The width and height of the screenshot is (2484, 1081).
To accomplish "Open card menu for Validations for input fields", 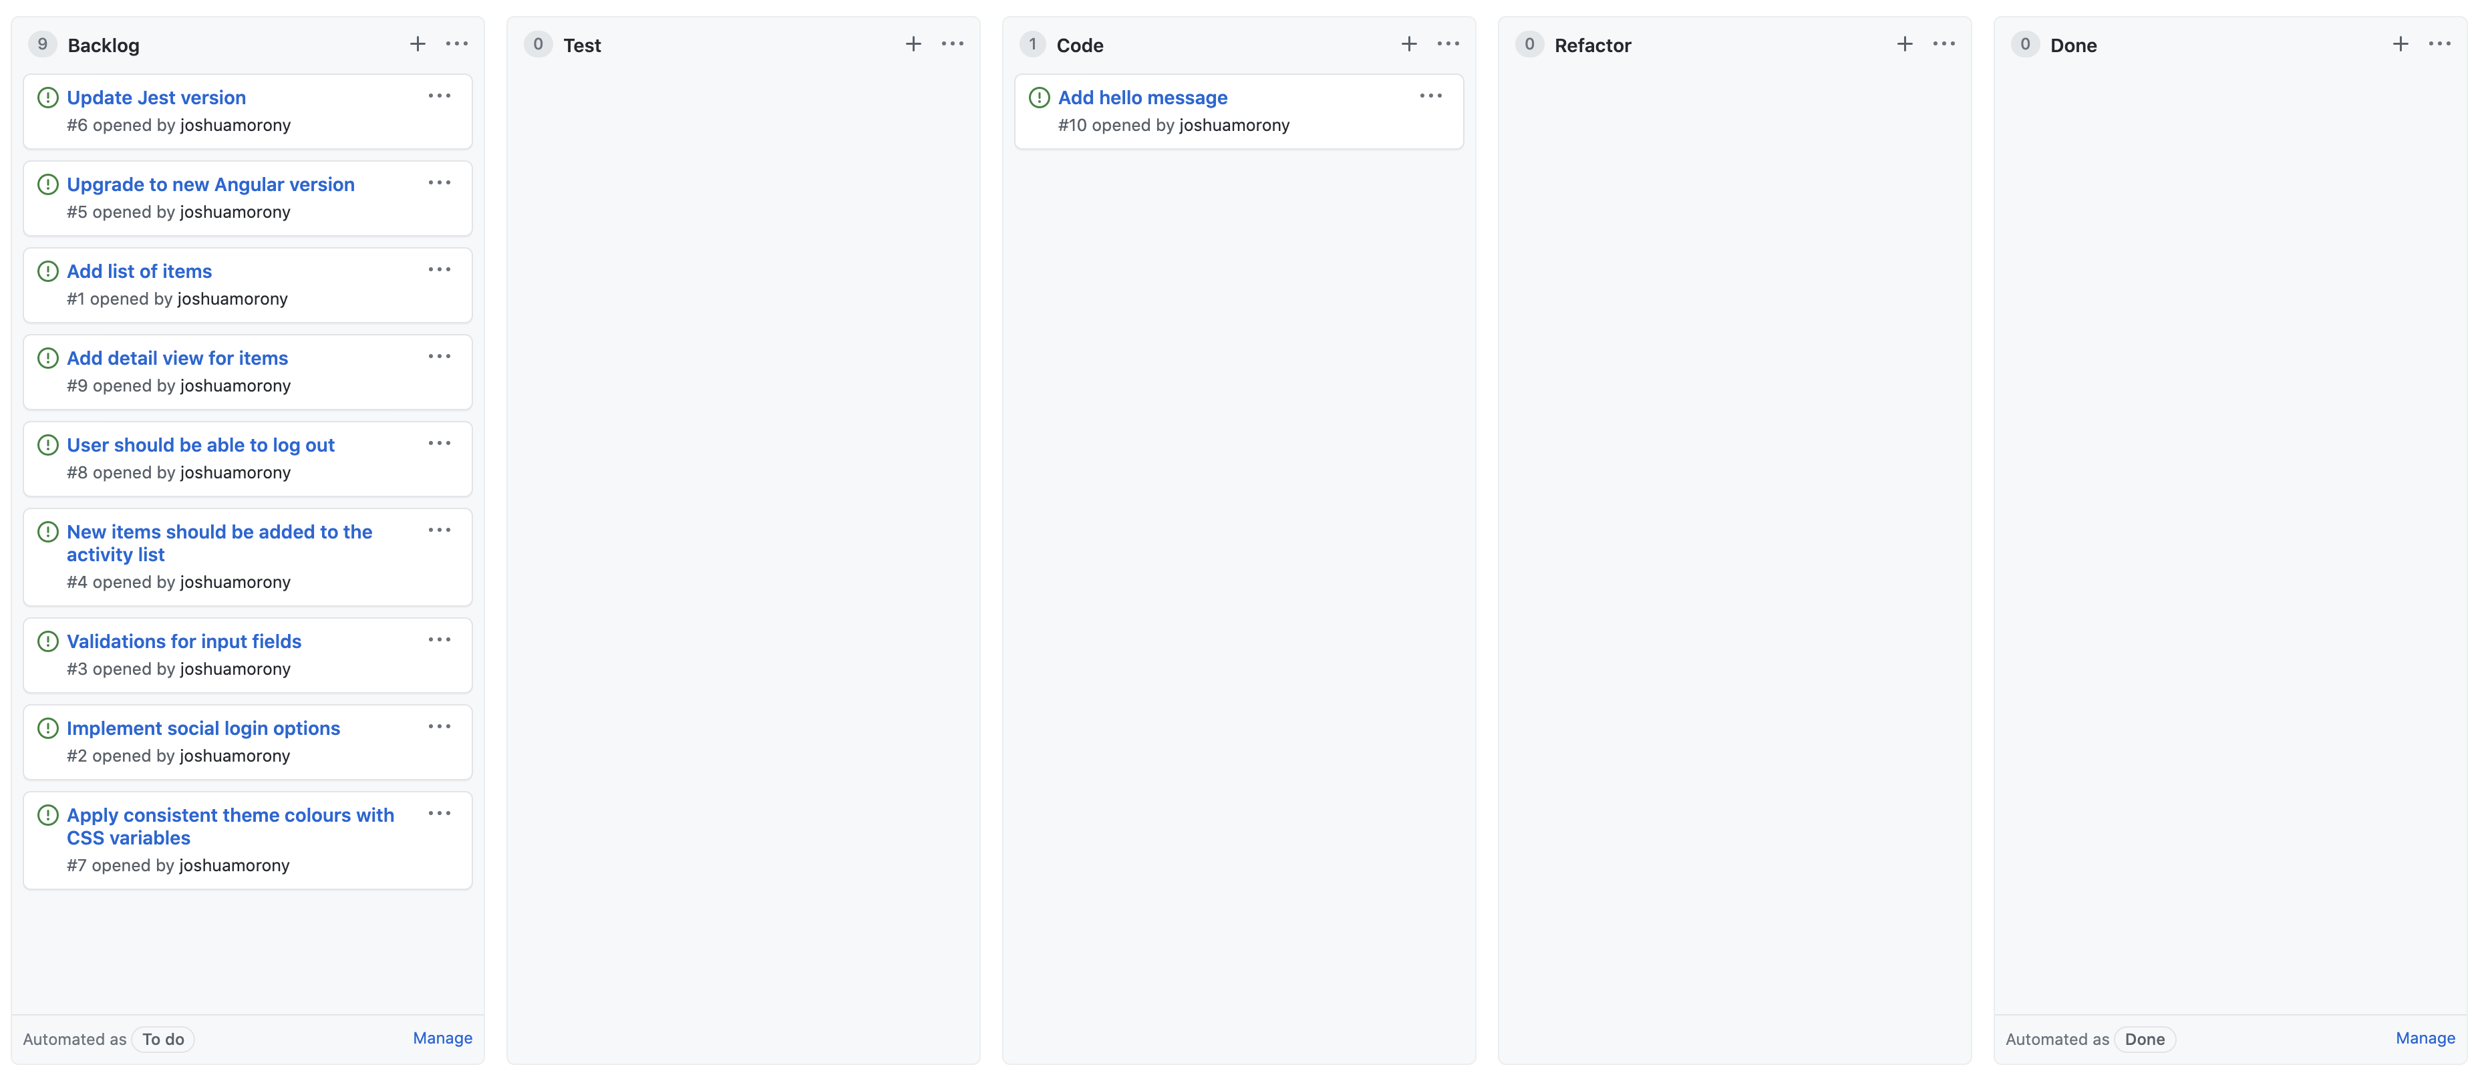I will [x=440, y=640].
